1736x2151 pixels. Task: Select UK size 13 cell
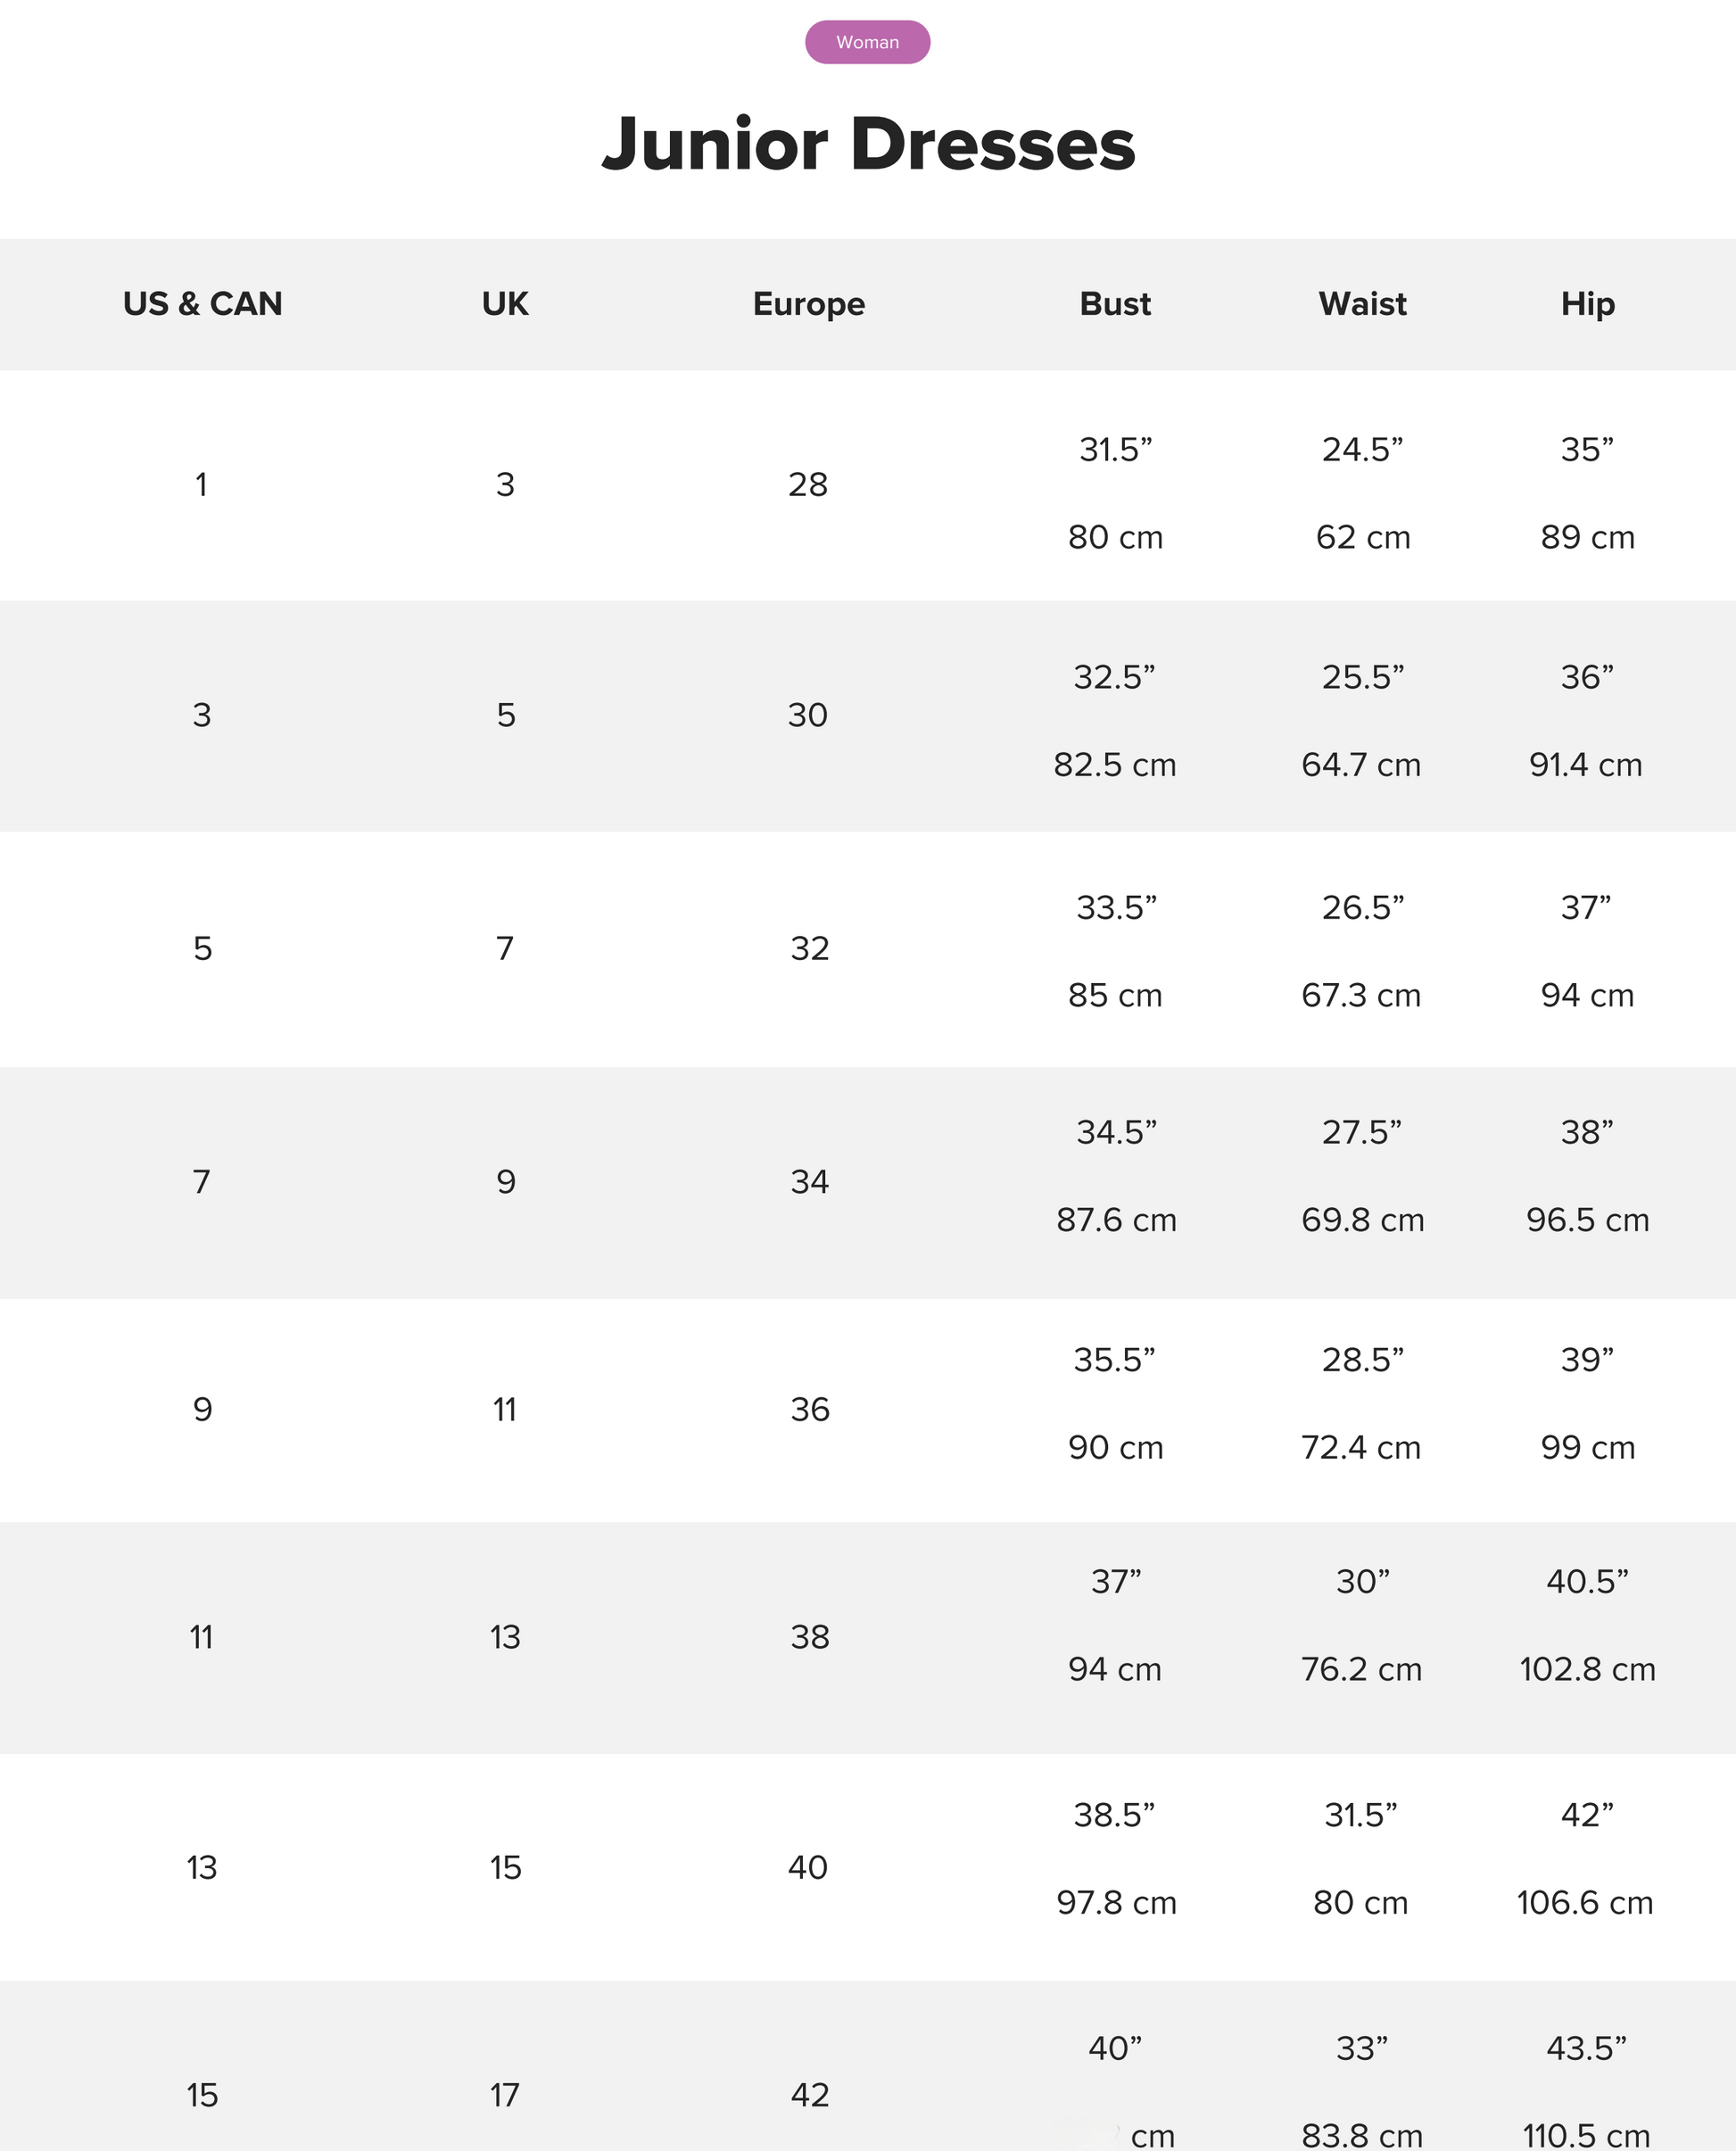[505, 1637]
